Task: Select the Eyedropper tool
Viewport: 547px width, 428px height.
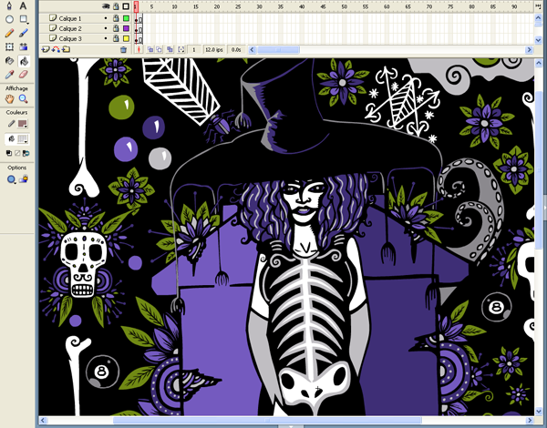Action: [x=10, y=74]
